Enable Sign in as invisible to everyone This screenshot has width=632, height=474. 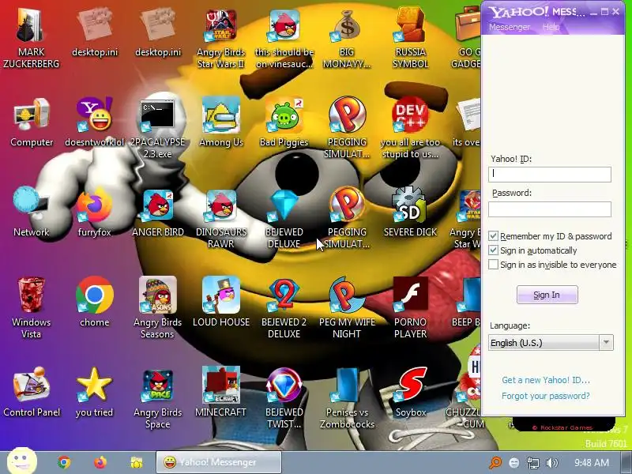pyautogui.click(x=493, y=265)
